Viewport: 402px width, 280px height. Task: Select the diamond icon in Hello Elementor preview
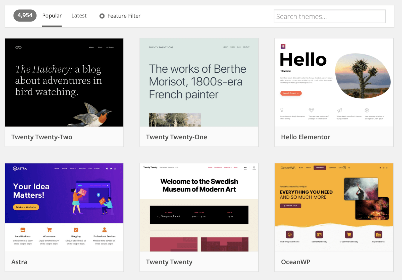(x=312, y=110)
